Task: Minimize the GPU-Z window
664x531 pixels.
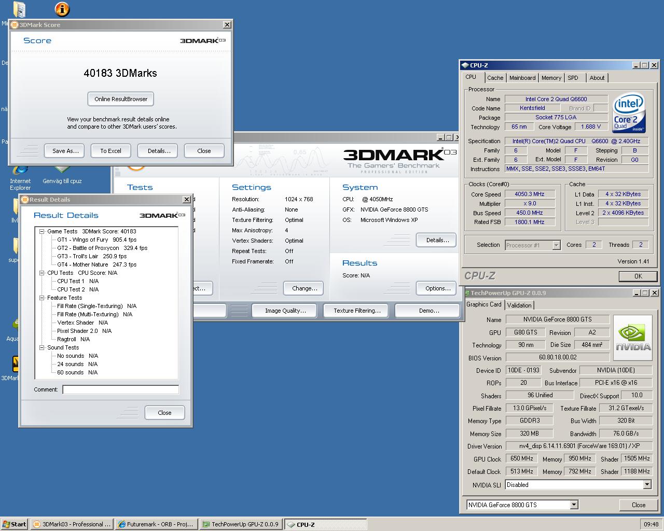Action: pyautogui.click(x=636, y=294)
